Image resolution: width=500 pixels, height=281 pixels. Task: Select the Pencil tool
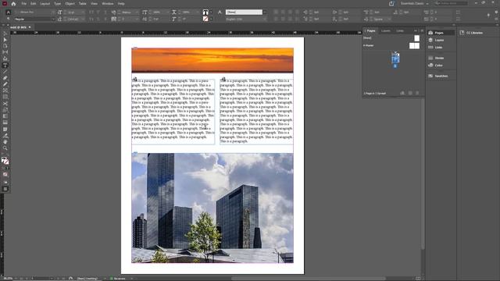point(5,84)
